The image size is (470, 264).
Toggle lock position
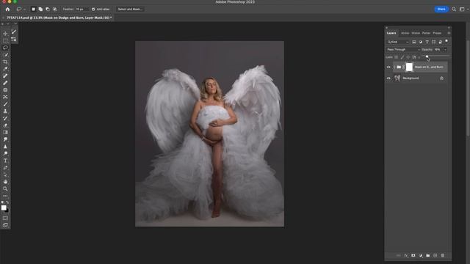408,57
